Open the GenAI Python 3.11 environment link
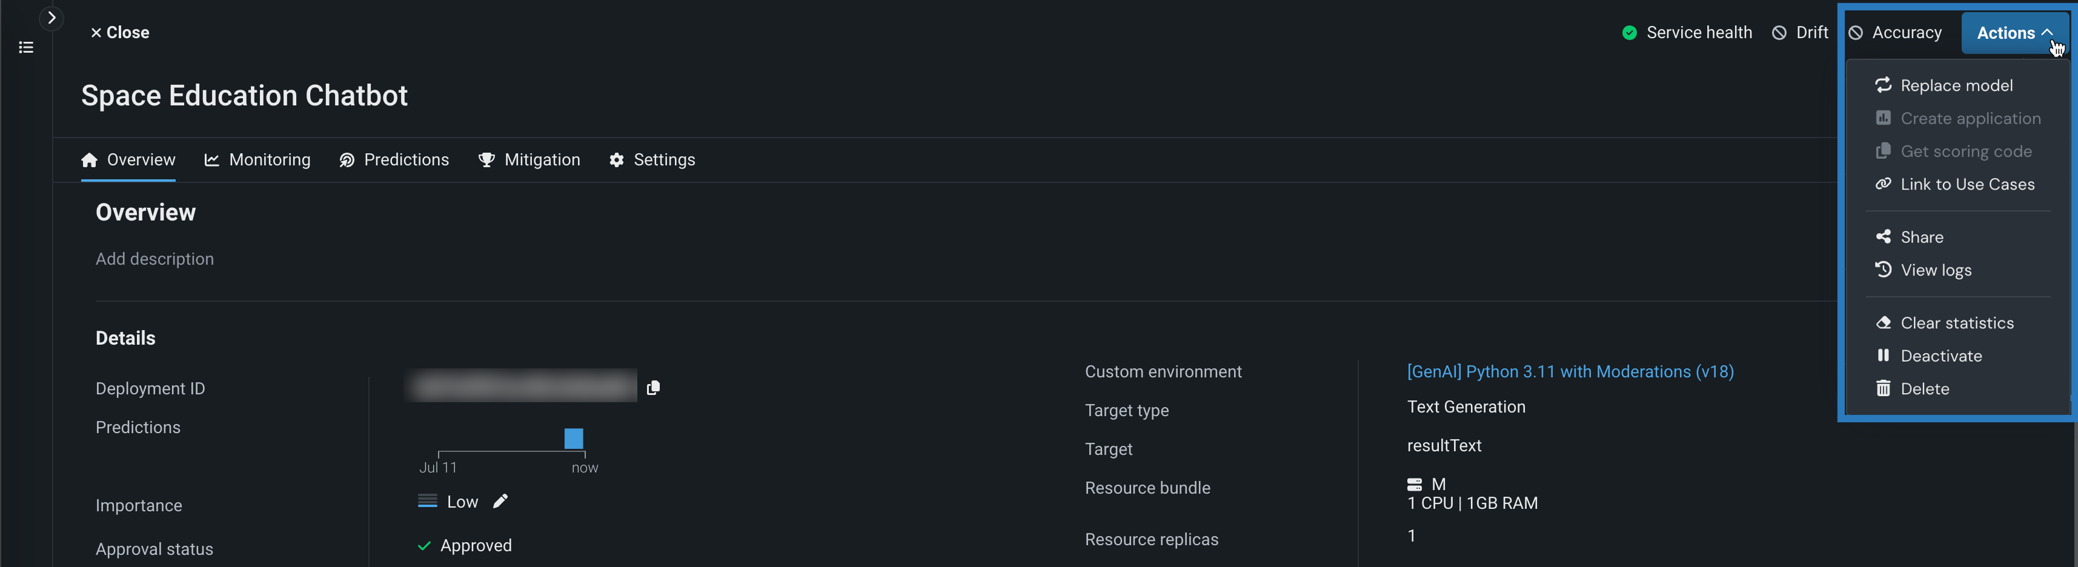The image size is (2078, 567). pyautogui.click(x=1570, y=372)
